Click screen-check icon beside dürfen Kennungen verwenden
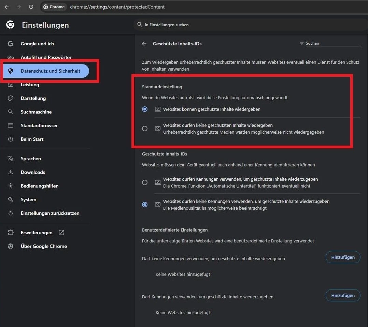 [157, 182]
